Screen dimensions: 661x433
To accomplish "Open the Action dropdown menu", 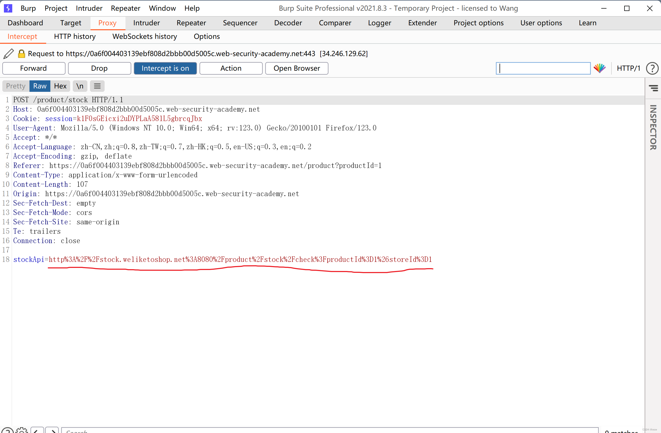I will click(231, 68).
